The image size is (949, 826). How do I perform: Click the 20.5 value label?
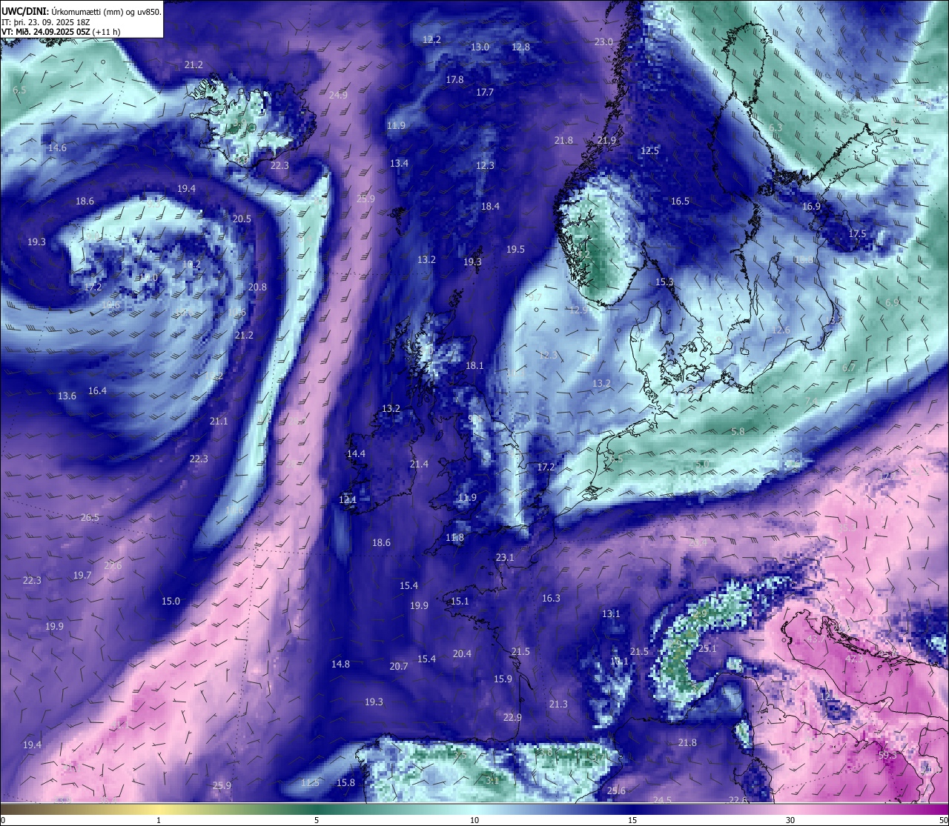(x=242, y=219)
